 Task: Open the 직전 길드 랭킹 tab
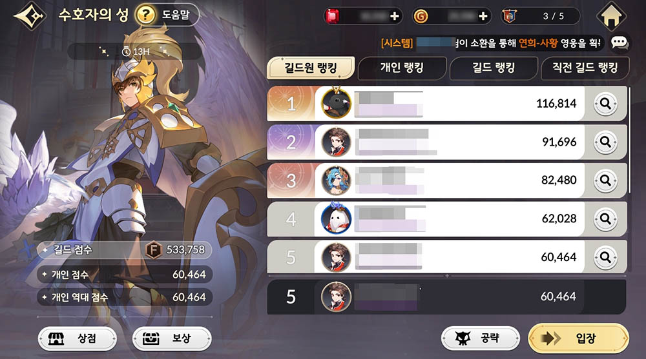(585, 68)
